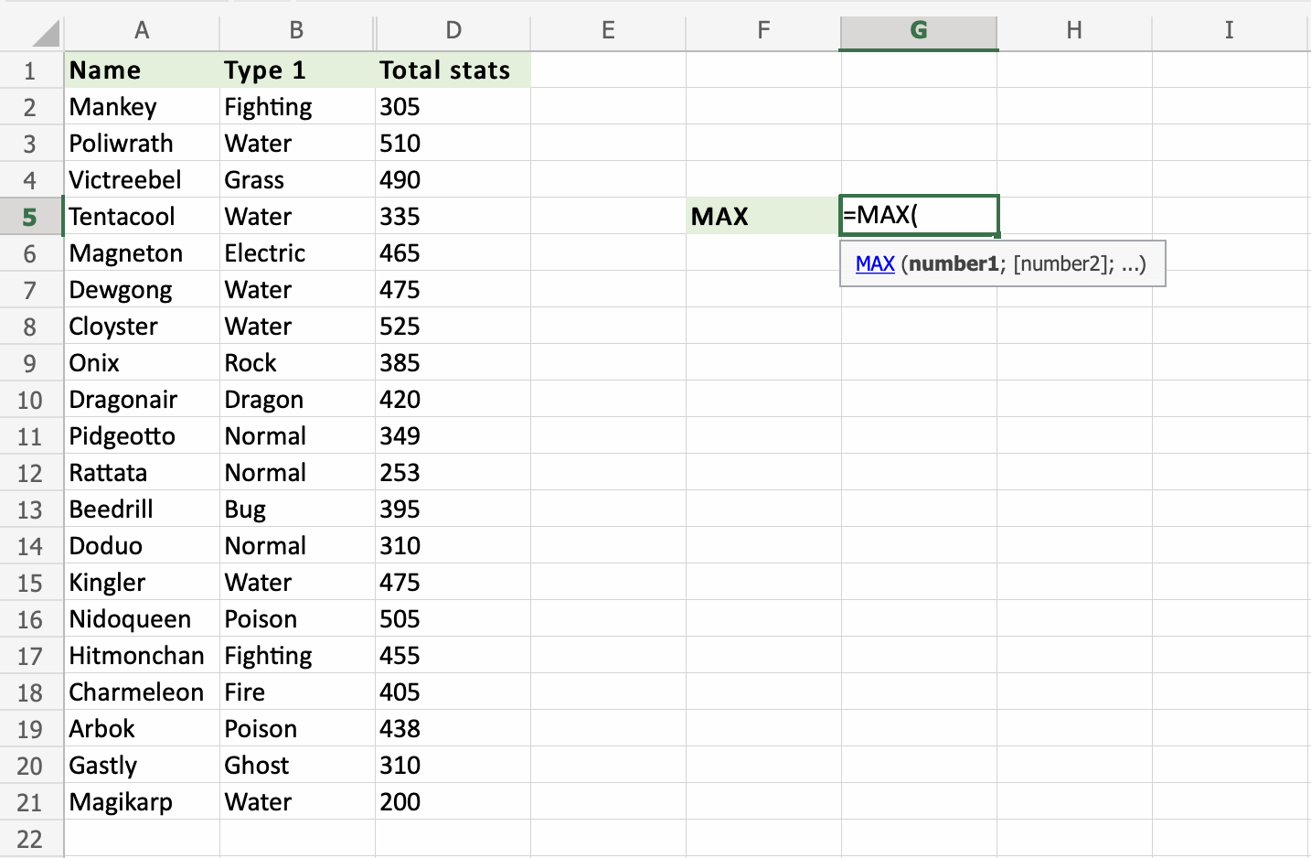Select the Name header cell

pos(142,70)
